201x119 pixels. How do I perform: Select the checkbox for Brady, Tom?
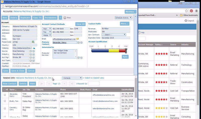(5, 101)
